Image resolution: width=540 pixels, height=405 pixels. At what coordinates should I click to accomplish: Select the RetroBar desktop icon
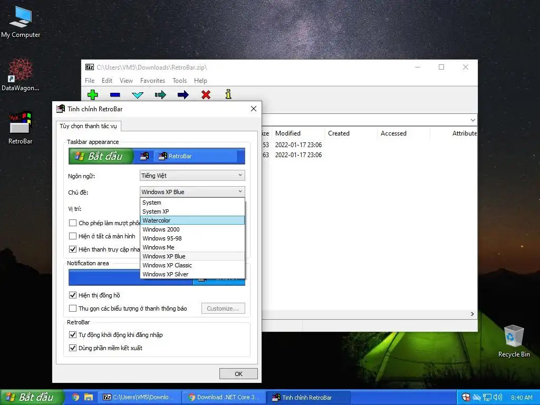tap(21, 128)
